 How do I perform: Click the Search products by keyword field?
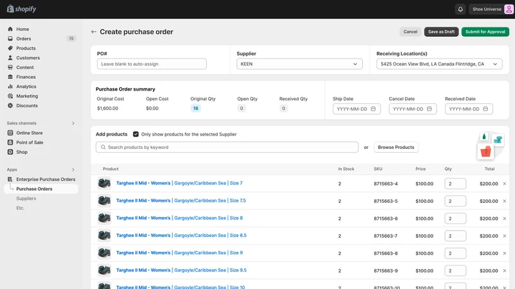[227, 147]
